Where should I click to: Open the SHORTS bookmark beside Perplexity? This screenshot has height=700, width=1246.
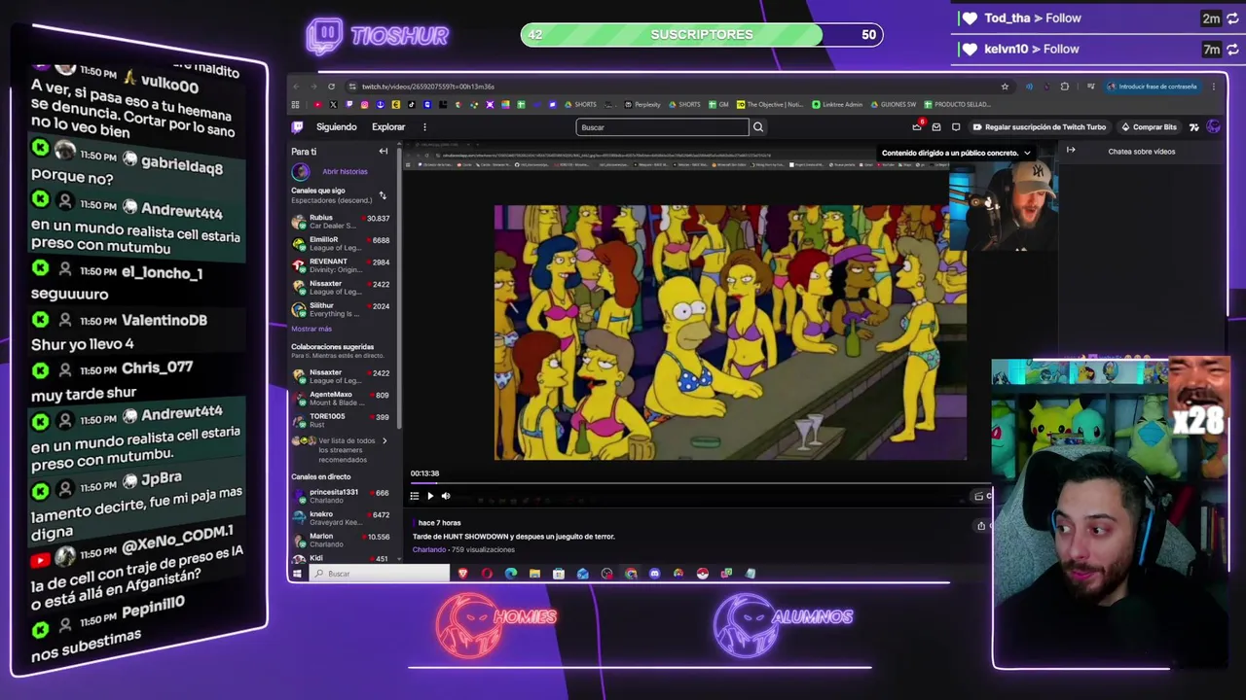click(684, 104)
